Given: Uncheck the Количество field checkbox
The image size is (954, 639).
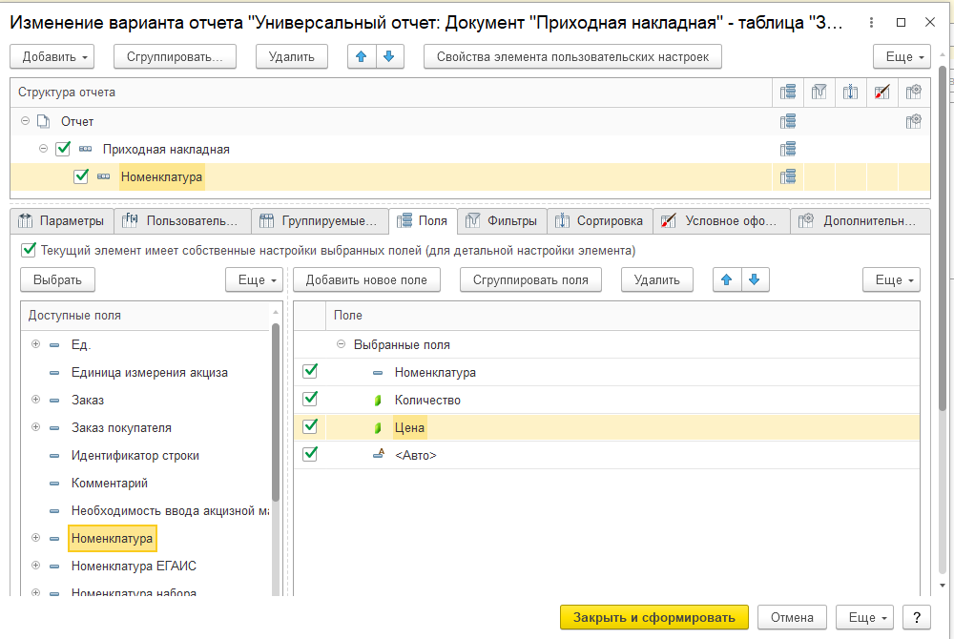Looking at the screenshot, I should (309, 399).
